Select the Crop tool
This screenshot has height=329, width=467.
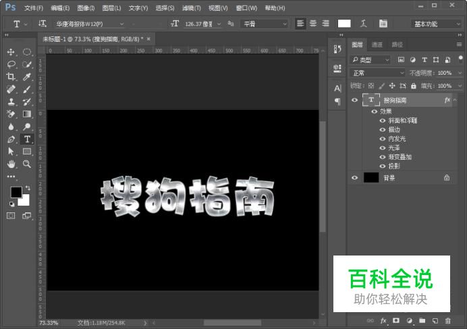pos(11,77)
